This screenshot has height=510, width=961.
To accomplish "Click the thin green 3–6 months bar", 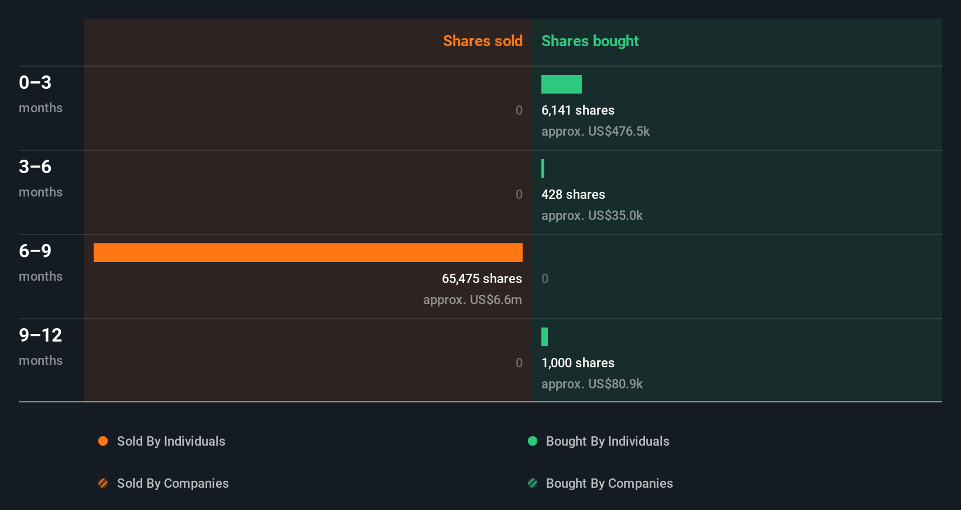I will 543,168.
